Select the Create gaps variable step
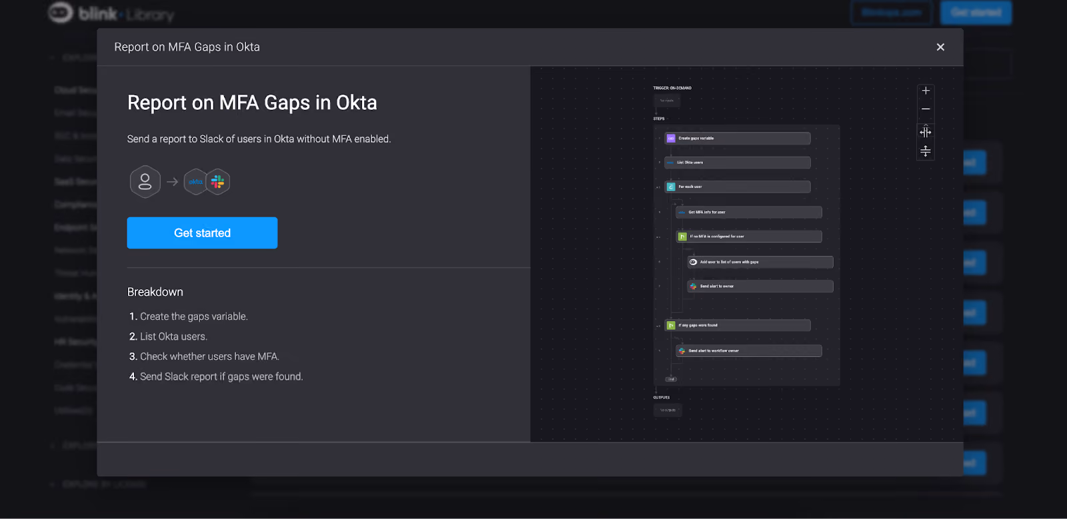The width and height of the screenshot is (1067, 519). (x=738, y=139)
